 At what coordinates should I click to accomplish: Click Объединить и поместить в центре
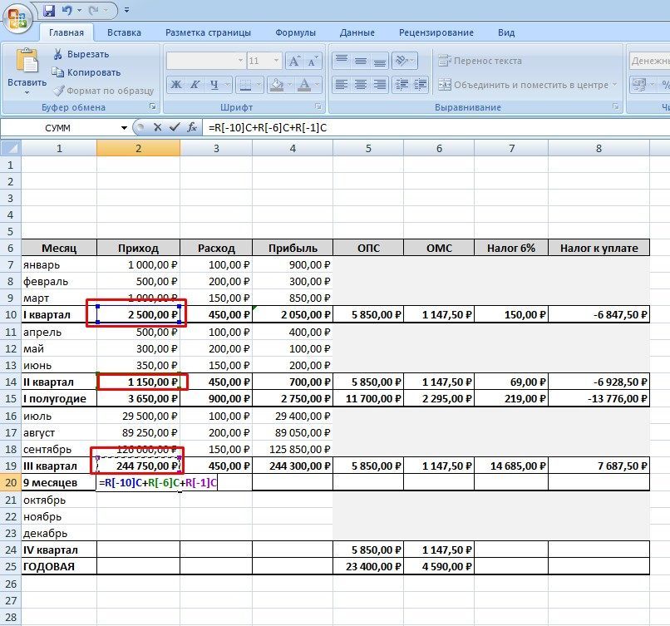click(x=526, y=84)
